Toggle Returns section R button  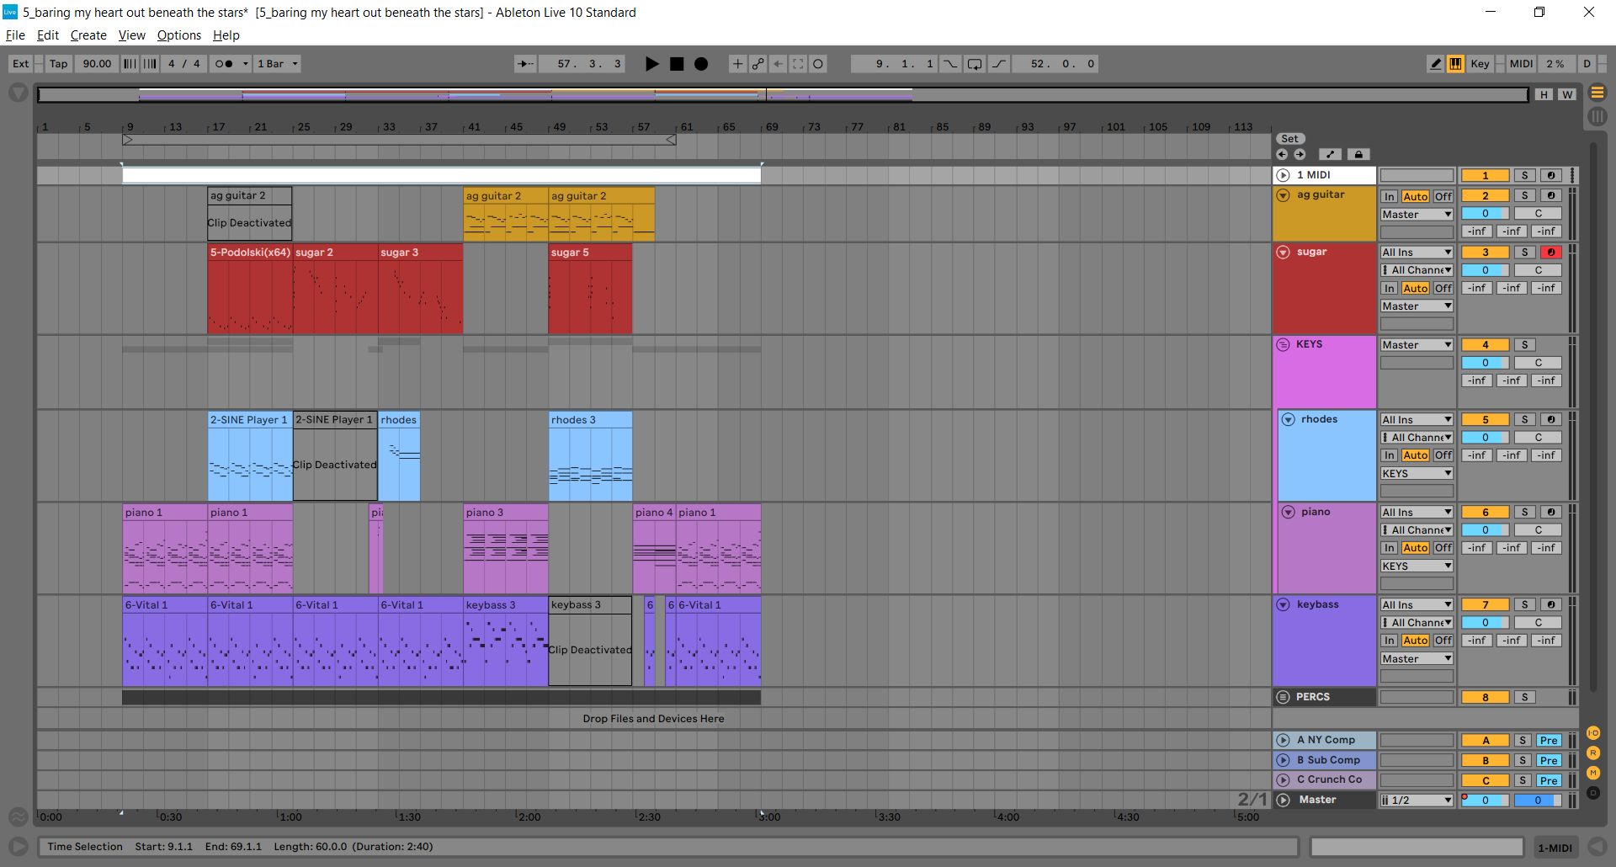(1593, 753)
